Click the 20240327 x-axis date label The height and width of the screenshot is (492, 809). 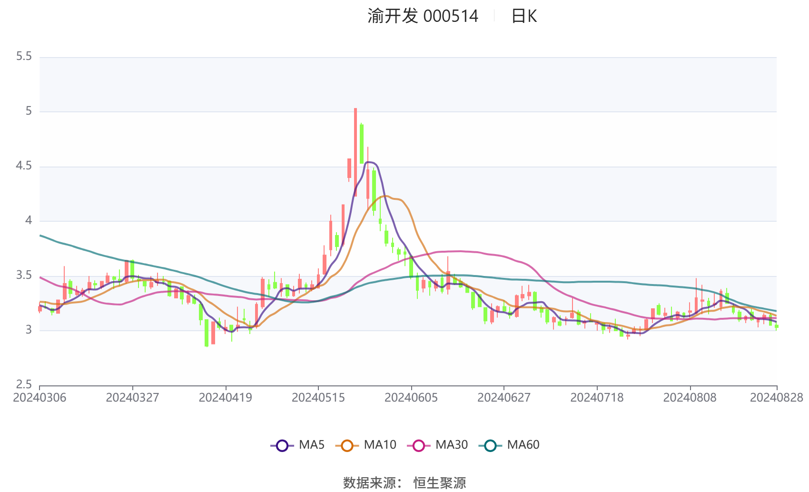point(132,398)
